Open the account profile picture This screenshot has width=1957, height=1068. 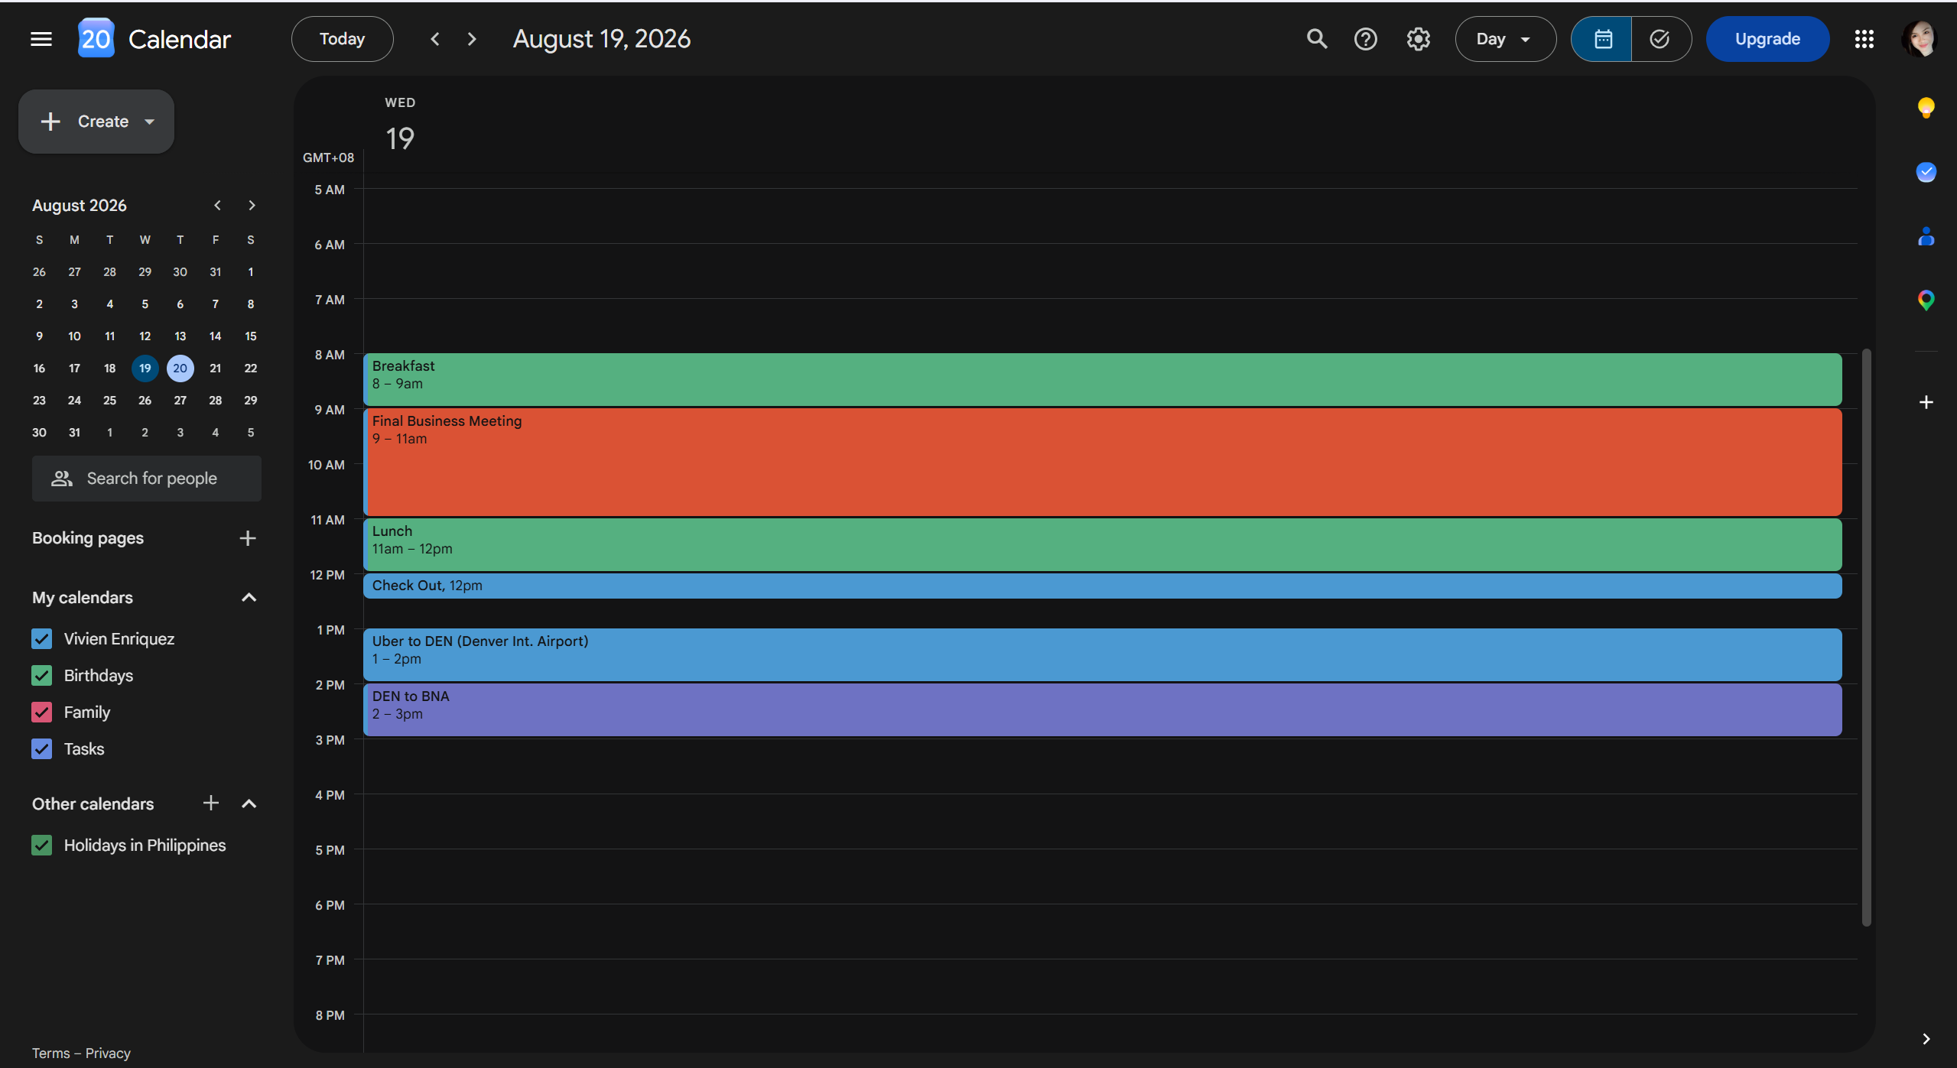(x=1920, y=39)
